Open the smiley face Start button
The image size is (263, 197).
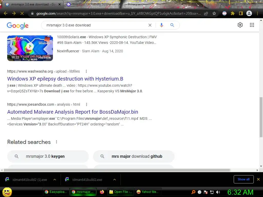7,192
